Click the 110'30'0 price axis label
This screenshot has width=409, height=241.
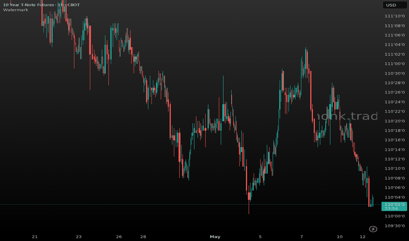pyautogui.click(x=395, y=74)
